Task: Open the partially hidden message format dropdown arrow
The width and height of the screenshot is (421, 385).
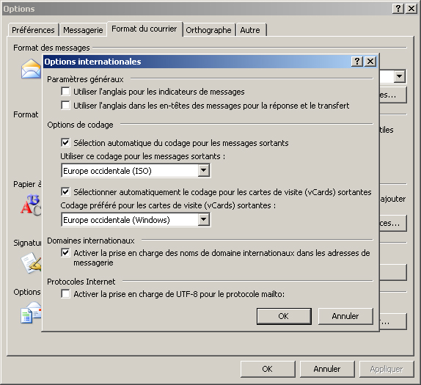Action: 399,77
